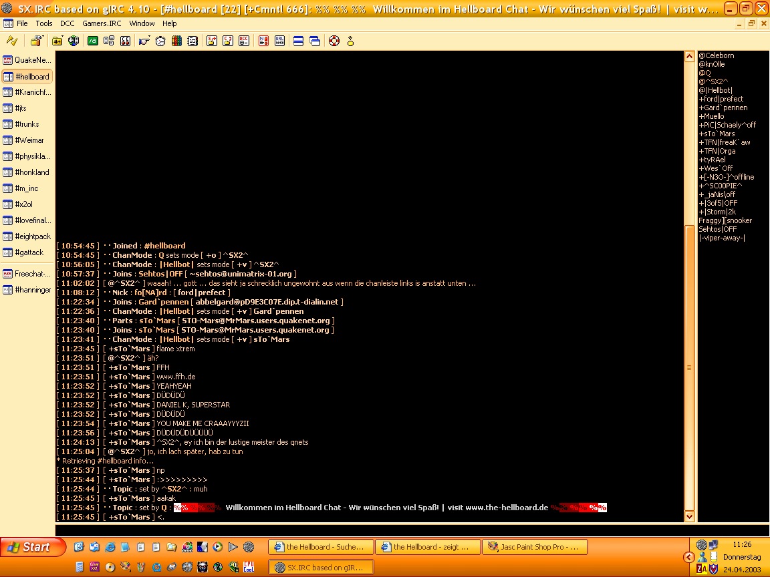Open the Gamers.IRC menu

coord(102,23)
